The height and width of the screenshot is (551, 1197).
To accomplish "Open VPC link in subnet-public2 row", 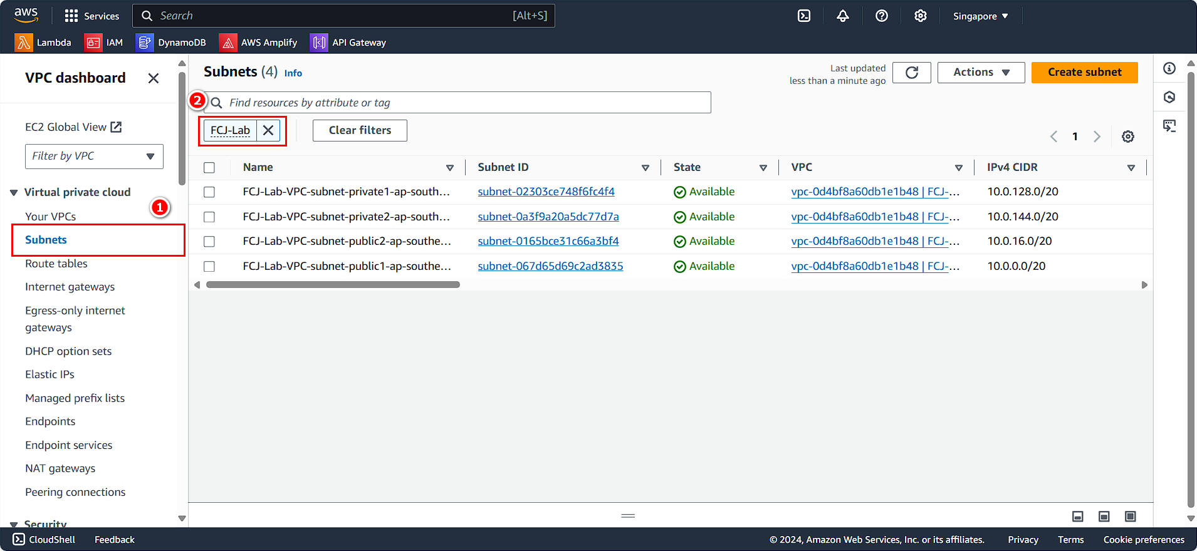I will coord(875,241).
